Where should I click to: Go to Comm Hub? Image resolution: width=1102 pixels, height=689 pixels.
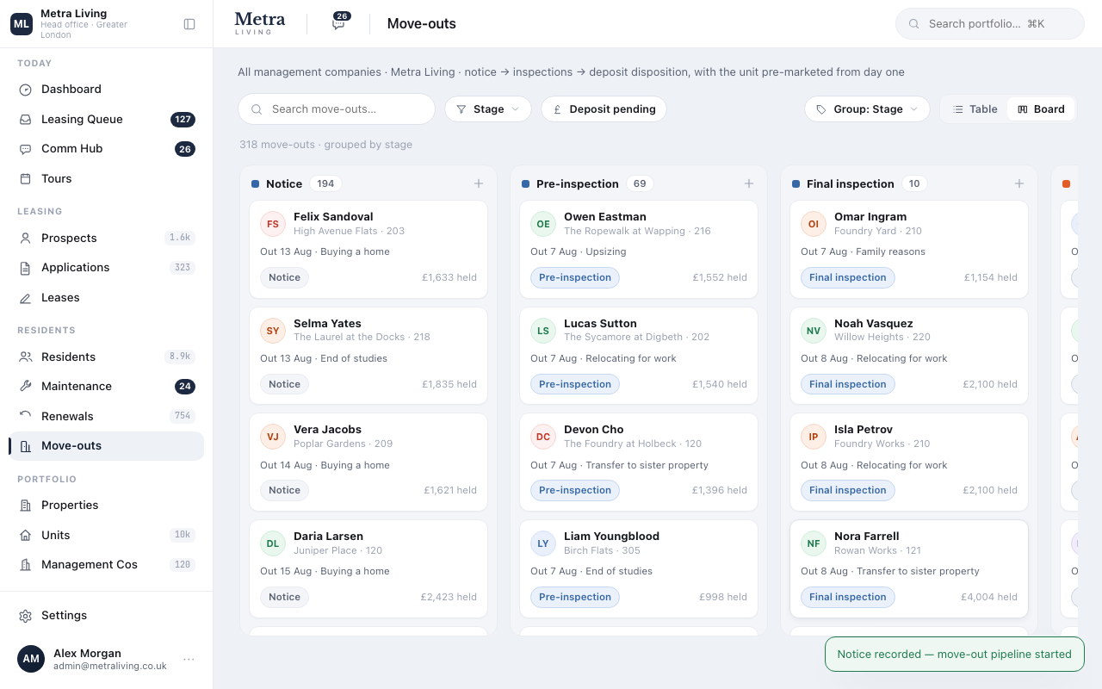click(x=107, y=149)
